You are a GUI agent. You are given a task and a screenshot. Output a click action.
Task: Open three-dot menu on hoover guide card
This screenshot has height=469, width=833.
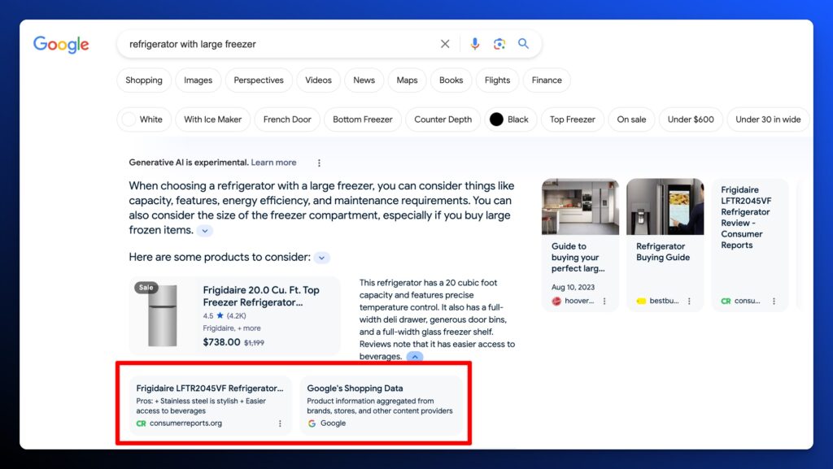click(604, 301)
